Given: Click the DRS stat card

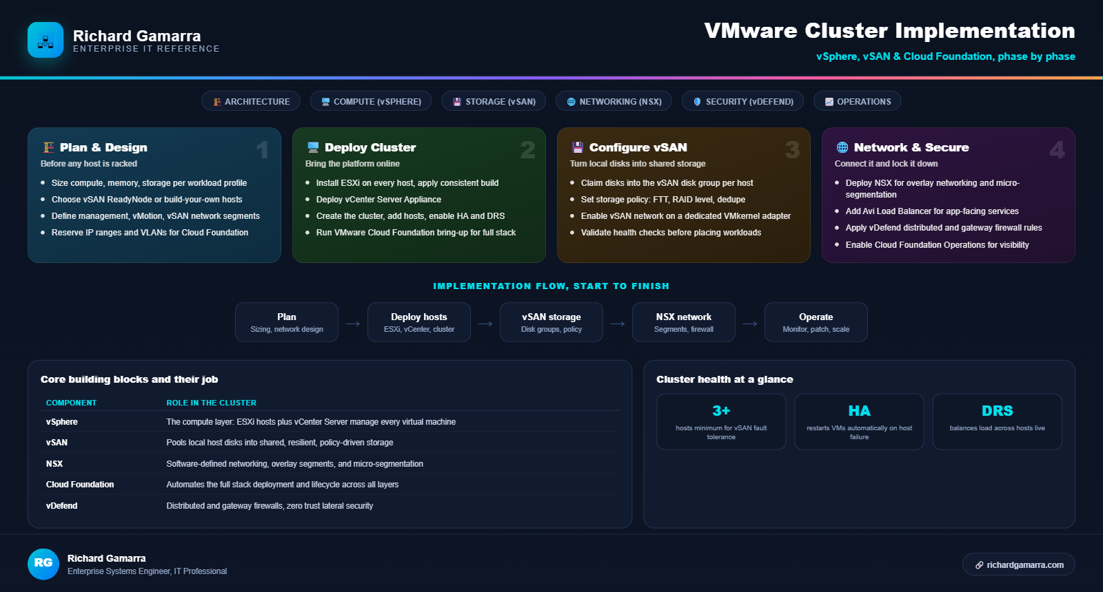Looking at the screenshot, I should point(998,421).
